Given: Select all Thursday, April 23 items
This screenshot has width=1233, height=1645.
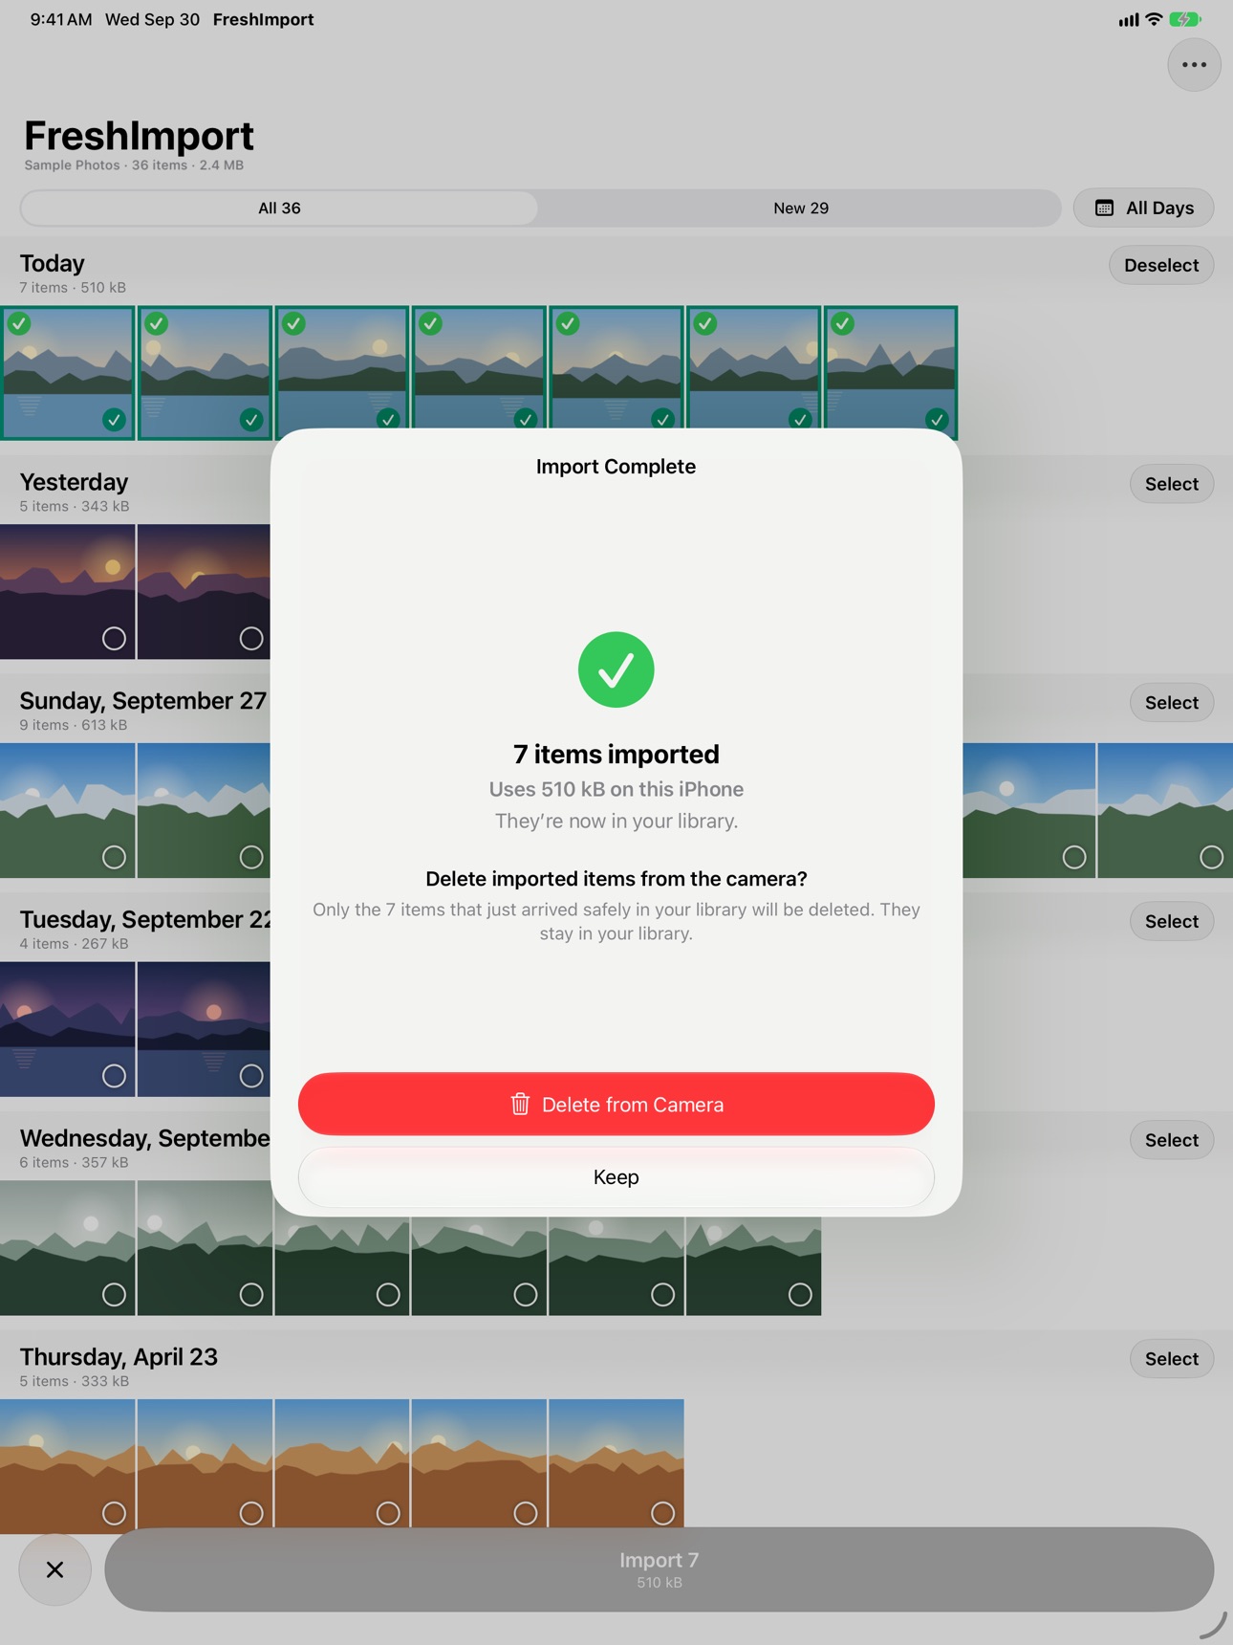Looking at the screenshot, I should coord(1171,1359).
